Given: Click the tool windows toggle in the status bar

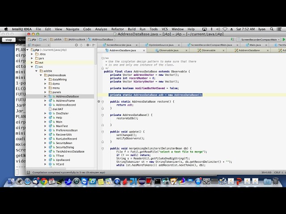Looking at the screenshot, I should pyautogui.click(x=28, y=173).
